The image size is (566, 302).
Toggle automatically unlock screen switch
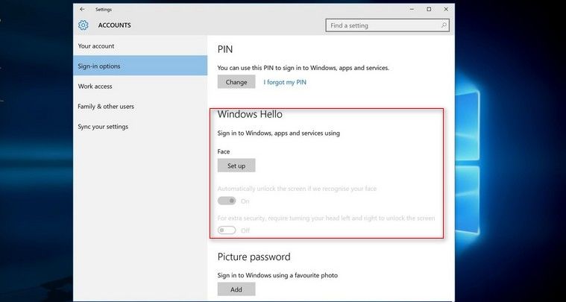[x=227, y=201]
